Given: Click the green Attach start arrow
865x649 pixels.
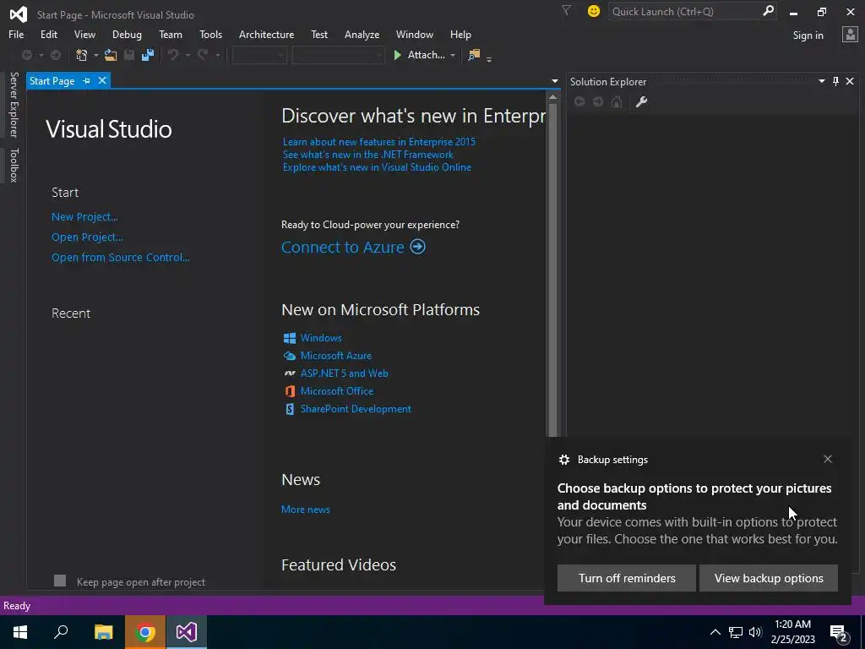Looking at the screenshot, I should coord(397,55).
